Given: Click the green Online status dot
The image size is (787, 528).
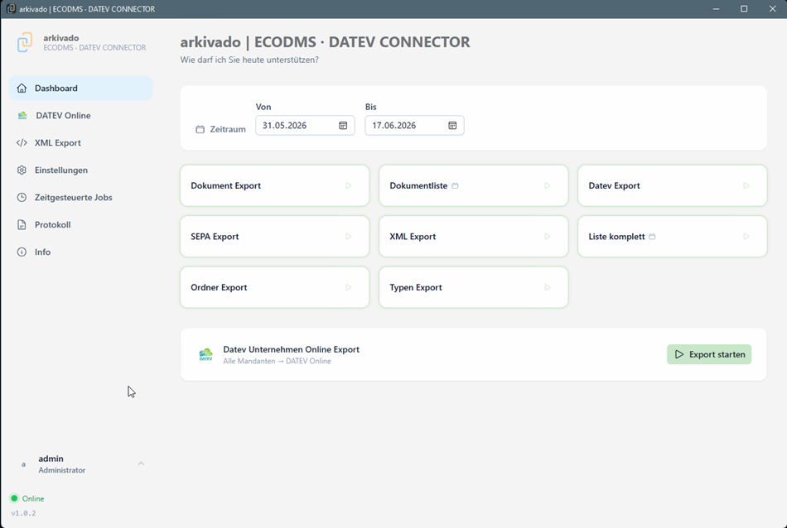Looking at the screenshot, I should click(x=14, y=498).
